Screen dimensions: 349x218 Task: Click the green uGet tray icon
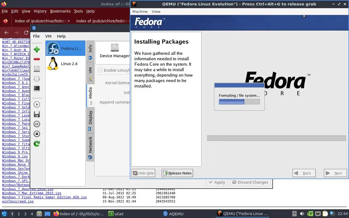(x=310, y=214)
